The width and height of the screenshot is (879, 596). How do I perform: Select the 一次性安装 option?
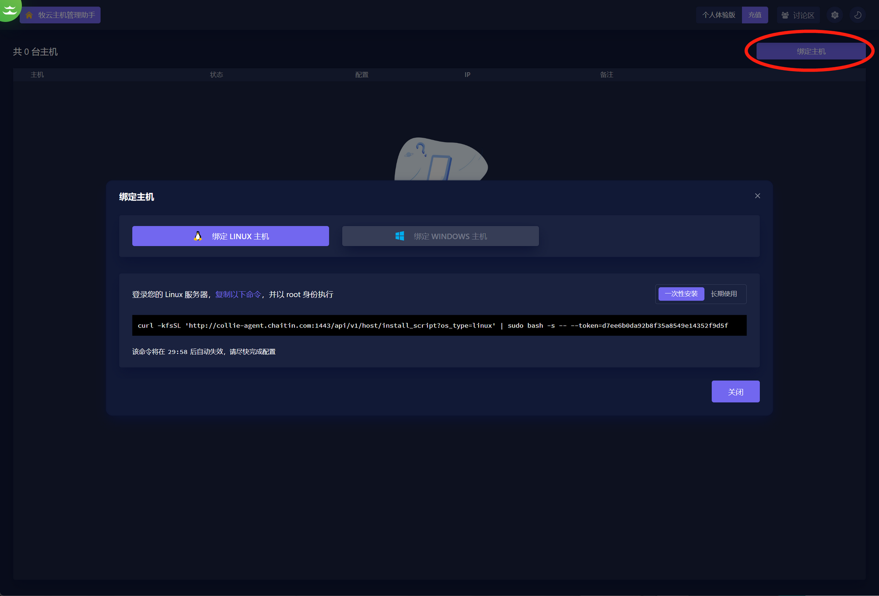tap(681, 294)
